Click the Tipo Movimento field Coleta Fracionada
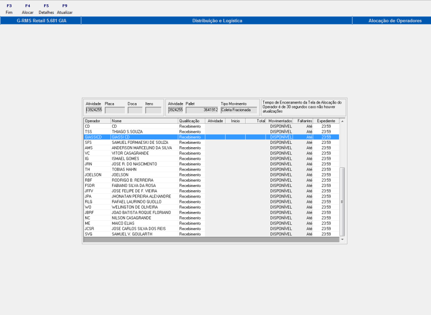 (238, 110)
